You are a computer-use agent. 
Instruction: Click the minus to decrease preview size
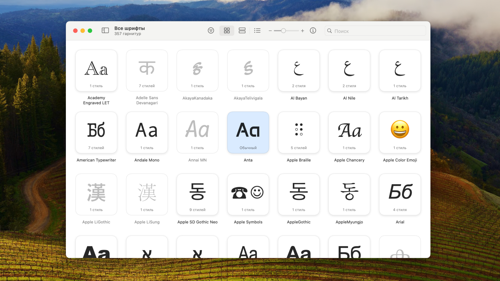pos(270,31)
